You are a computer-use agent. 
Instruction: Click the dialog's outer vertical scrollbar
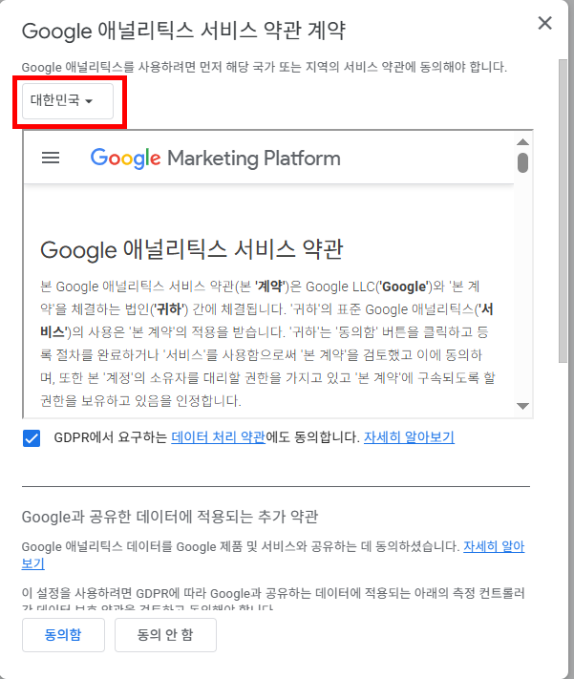tap(563, 211)
